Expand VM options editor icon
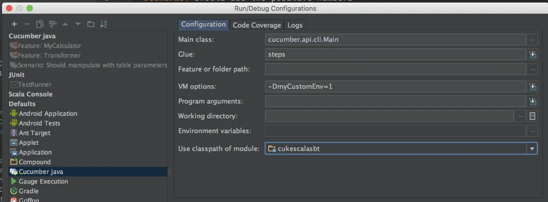The width and height of the screenshot is (548, 202). 532,86
